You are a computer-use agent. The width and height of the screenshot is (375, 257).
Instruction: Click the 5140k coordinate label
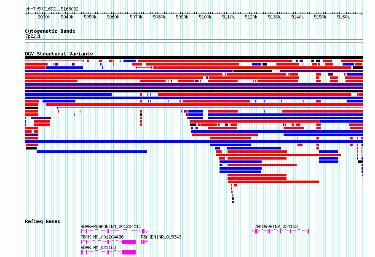point(297,17)
